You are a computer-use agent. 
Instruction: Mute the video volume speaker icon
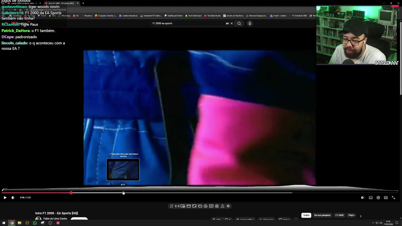click(x=13, y=197)
